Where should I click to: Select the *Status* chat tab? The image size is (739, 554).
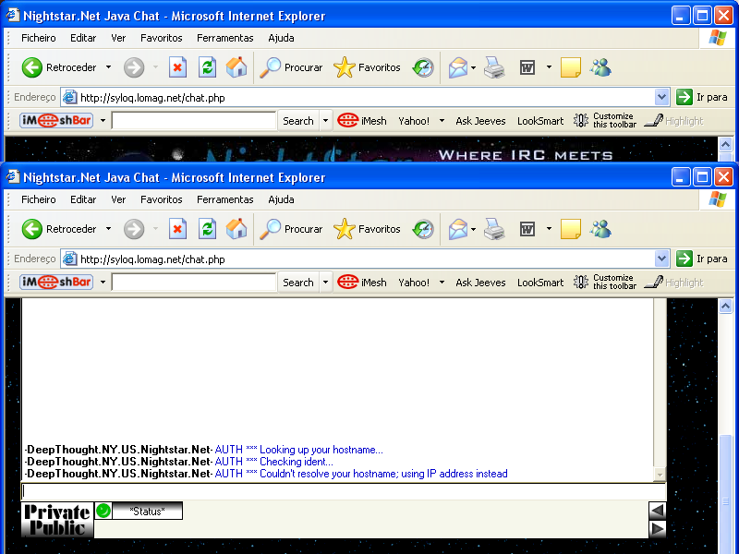click(147, 512)
